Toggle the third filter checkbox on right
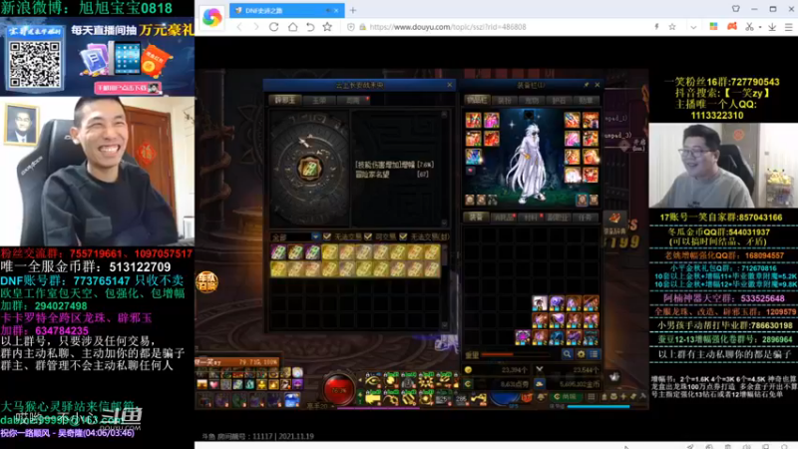 pos(403,236)
